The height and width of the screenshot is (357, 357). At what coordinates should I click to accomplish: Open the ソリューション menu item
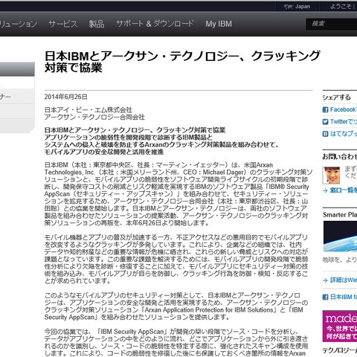pyautogui.click(x=19, y=24)
